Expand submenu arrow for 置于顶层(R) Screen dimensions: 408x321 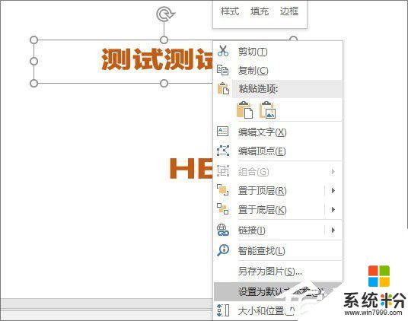(333, 190)
